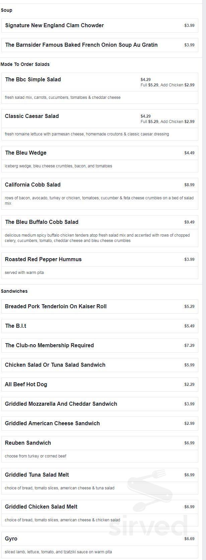Click Roasted Red Pepper Hummus item
Viewport: 206px width, 560px height.
(100, 266)
